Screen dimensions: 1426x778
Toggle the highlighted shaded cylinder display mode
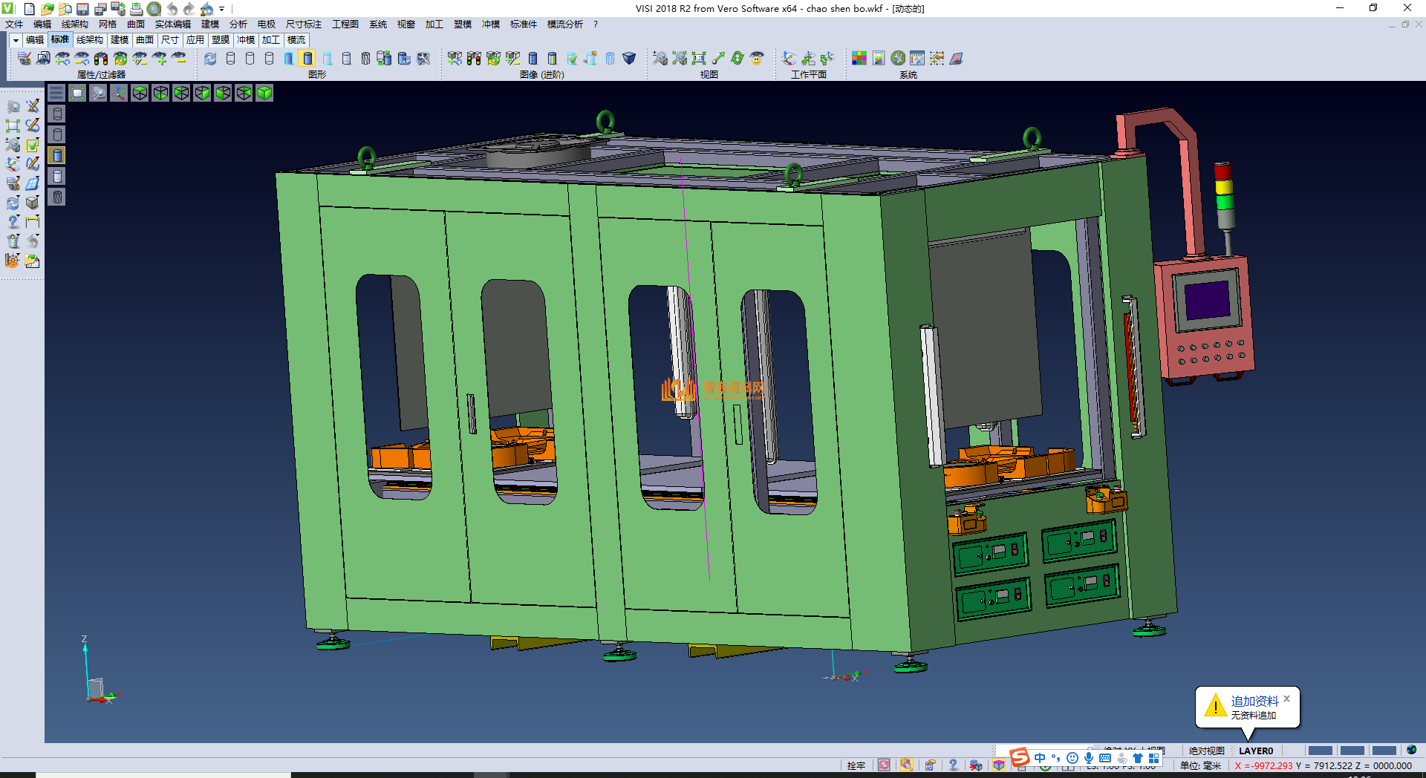click(x=307, y=58)
